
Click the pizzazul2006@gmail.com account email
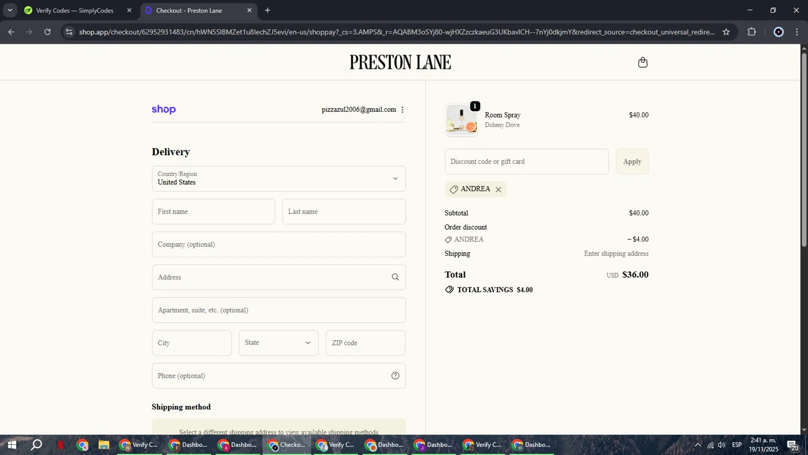pos(359,109)
